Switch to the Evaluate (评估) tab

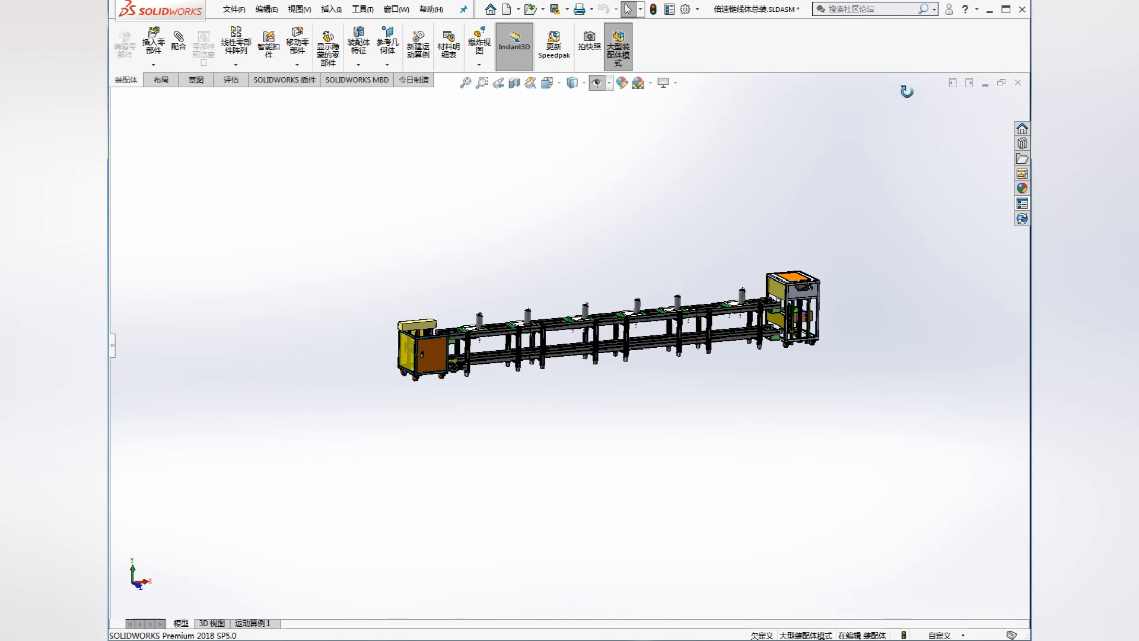231,80
